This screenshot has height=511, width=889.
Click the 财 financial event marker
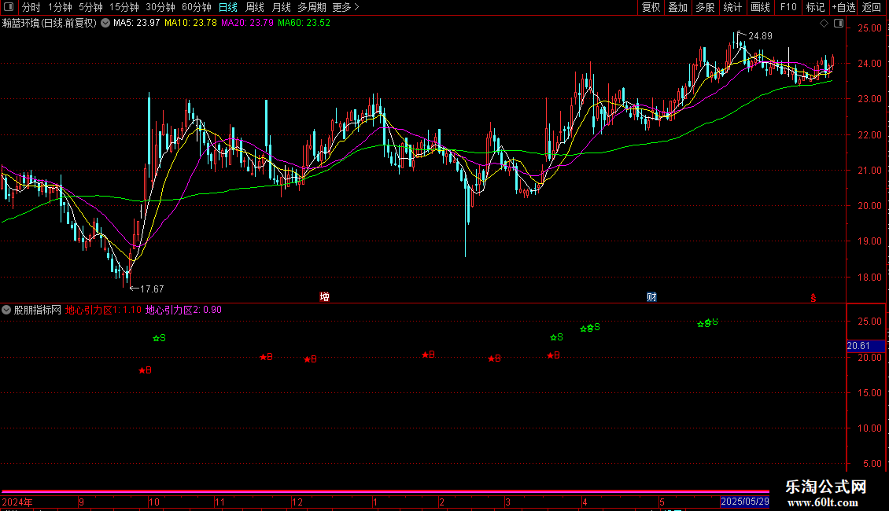(651, 297)
